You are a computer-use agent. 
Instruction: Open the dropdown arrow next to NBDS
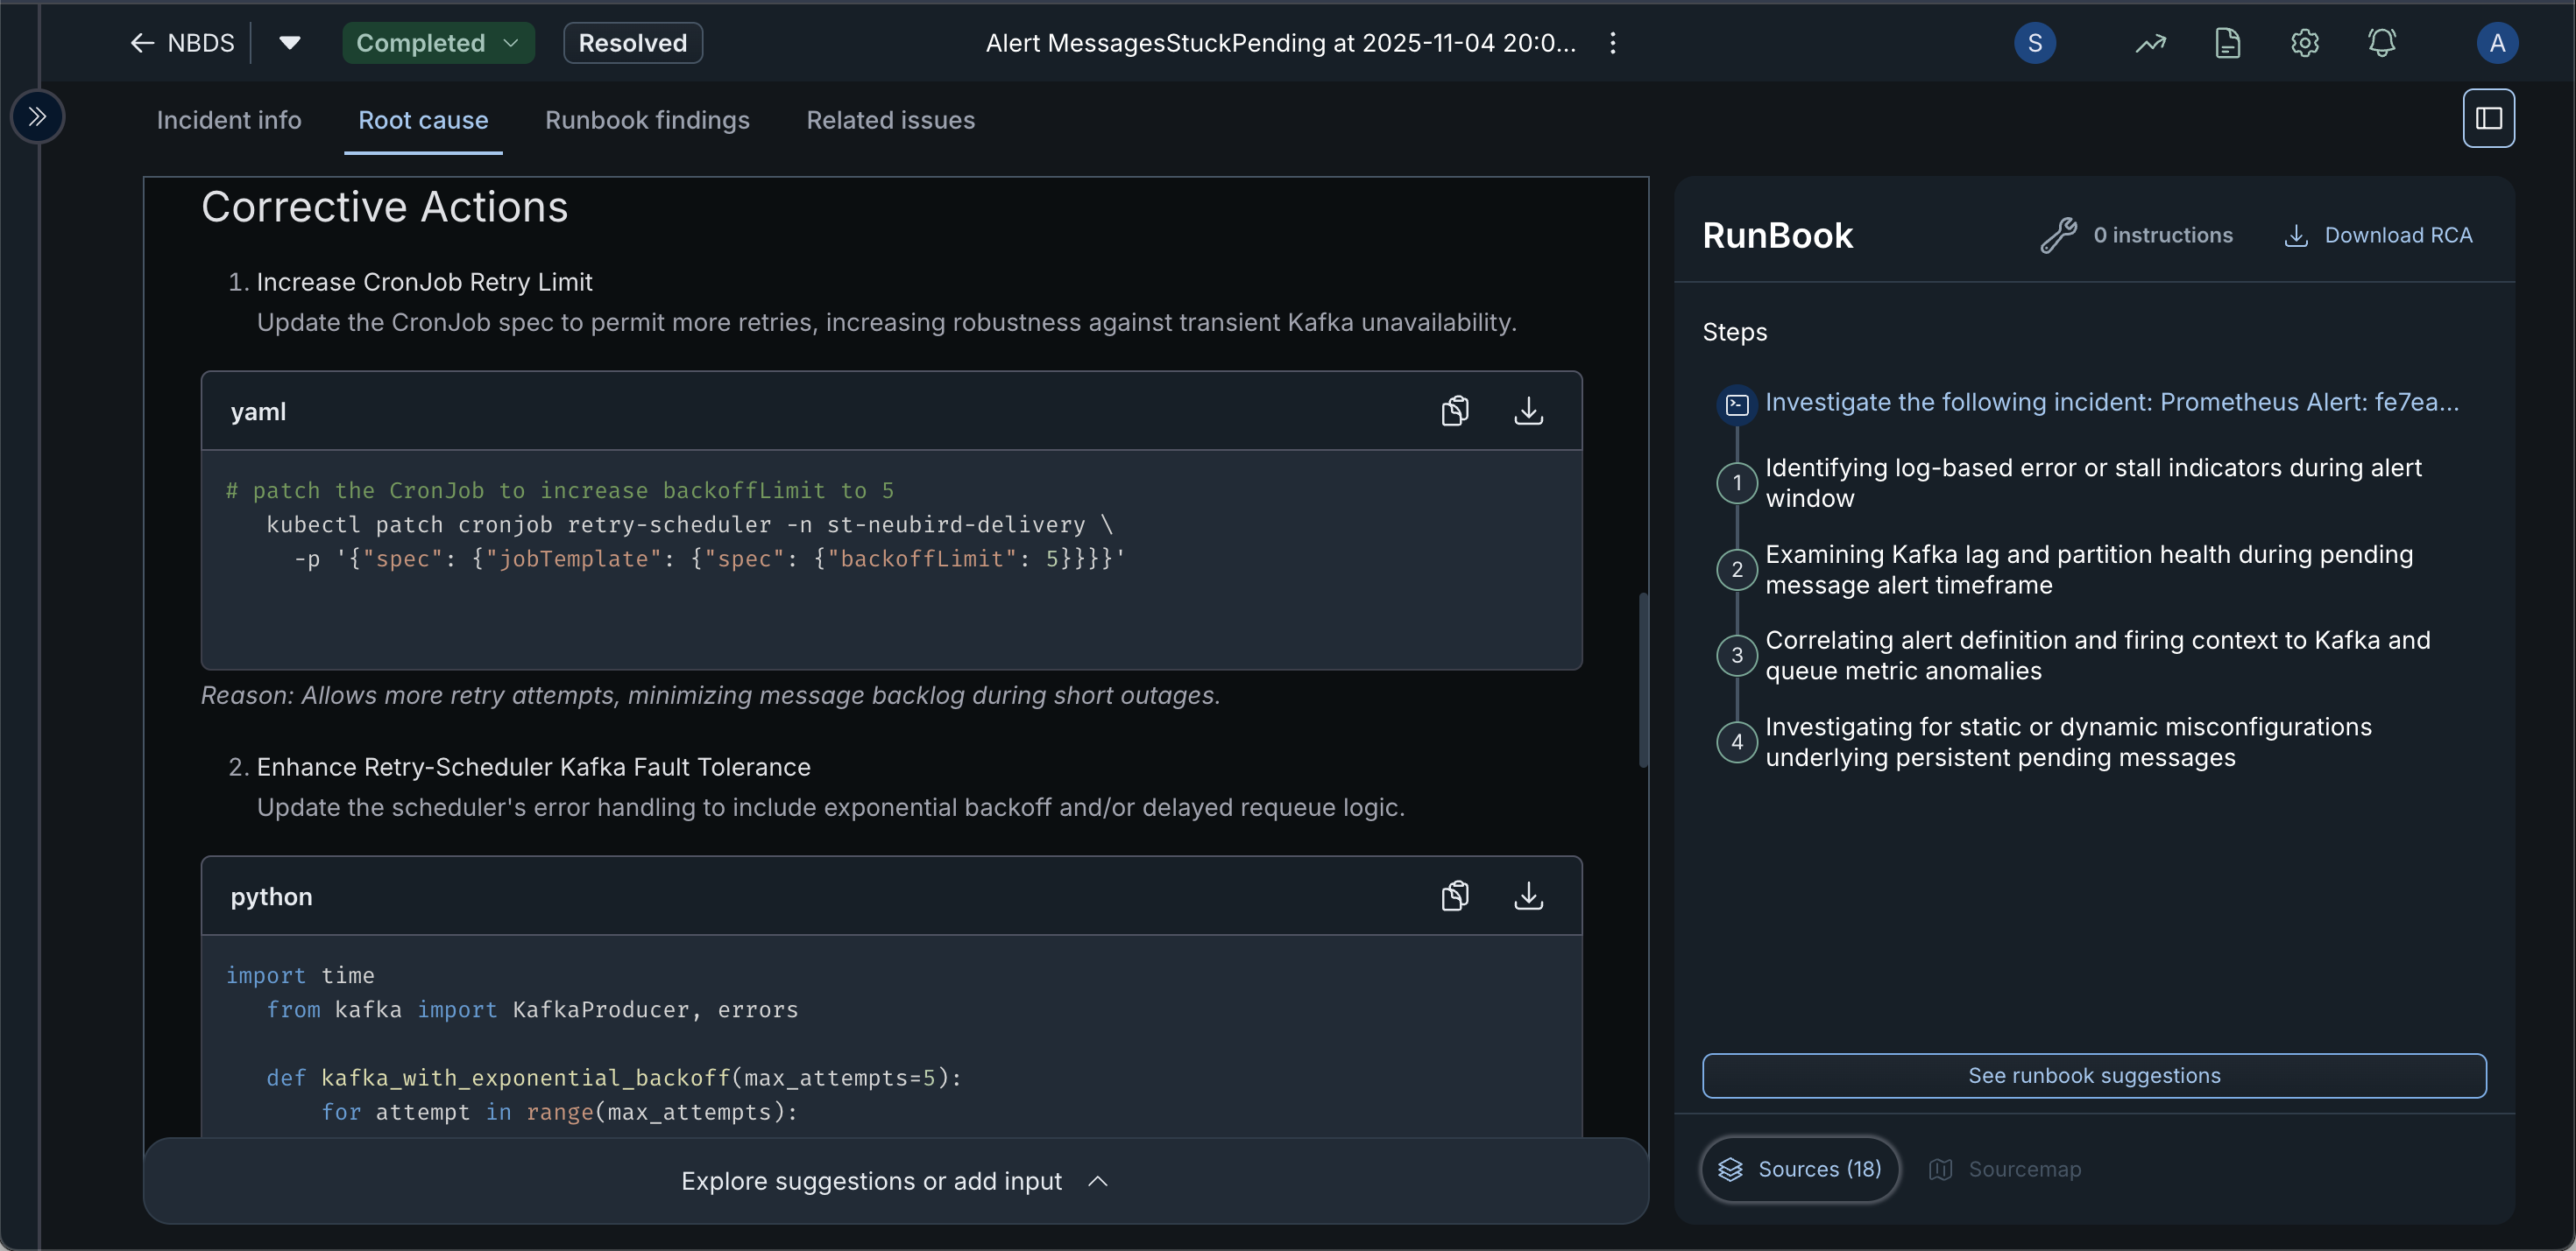[290, 43]
